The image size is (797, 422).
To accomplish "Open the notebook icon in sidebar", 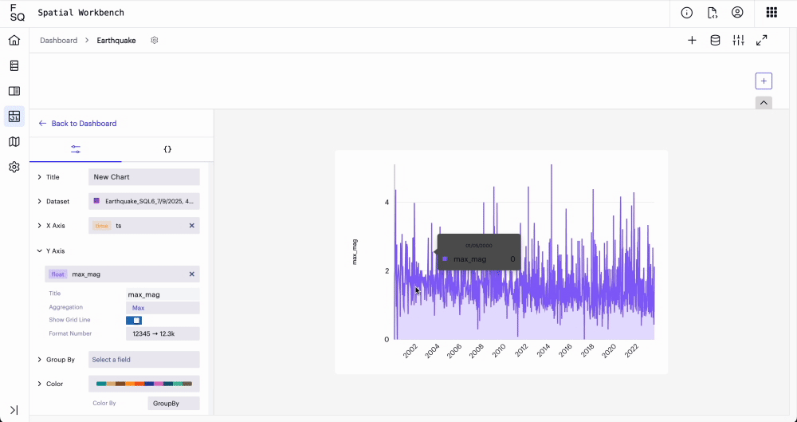I will pos(14,91).
